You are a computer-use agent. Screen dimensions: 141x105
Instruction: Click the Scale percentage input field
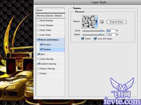coord(111,31)
